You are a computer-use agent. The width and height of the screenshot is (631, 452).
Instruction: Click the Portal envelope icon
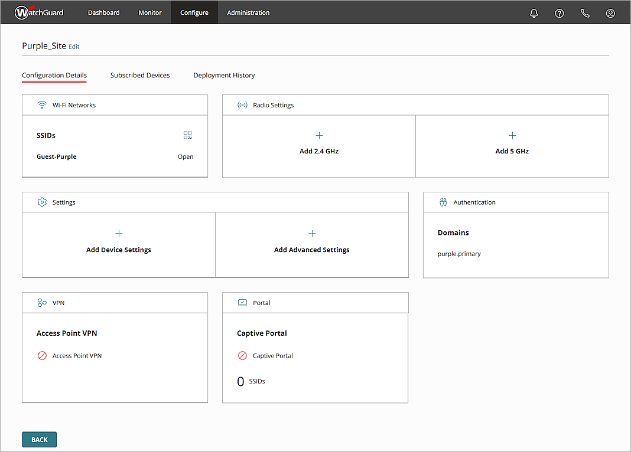tap(242, 302)
